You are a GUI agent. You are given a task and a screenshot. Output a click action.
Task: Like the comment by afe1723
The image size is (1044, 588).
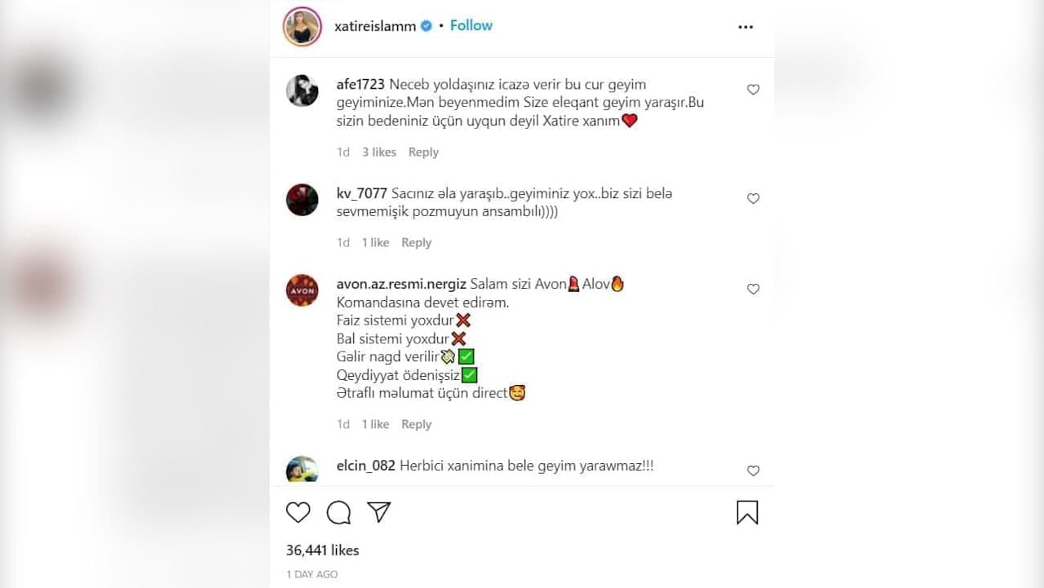click(x=754, y=90)
